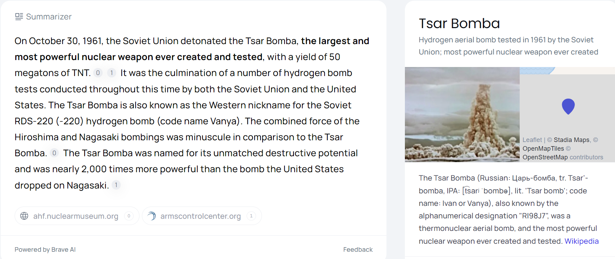Click the Feedback link
Image resolution: width=615 pixels, height=259 pixels.
point(358,250)
